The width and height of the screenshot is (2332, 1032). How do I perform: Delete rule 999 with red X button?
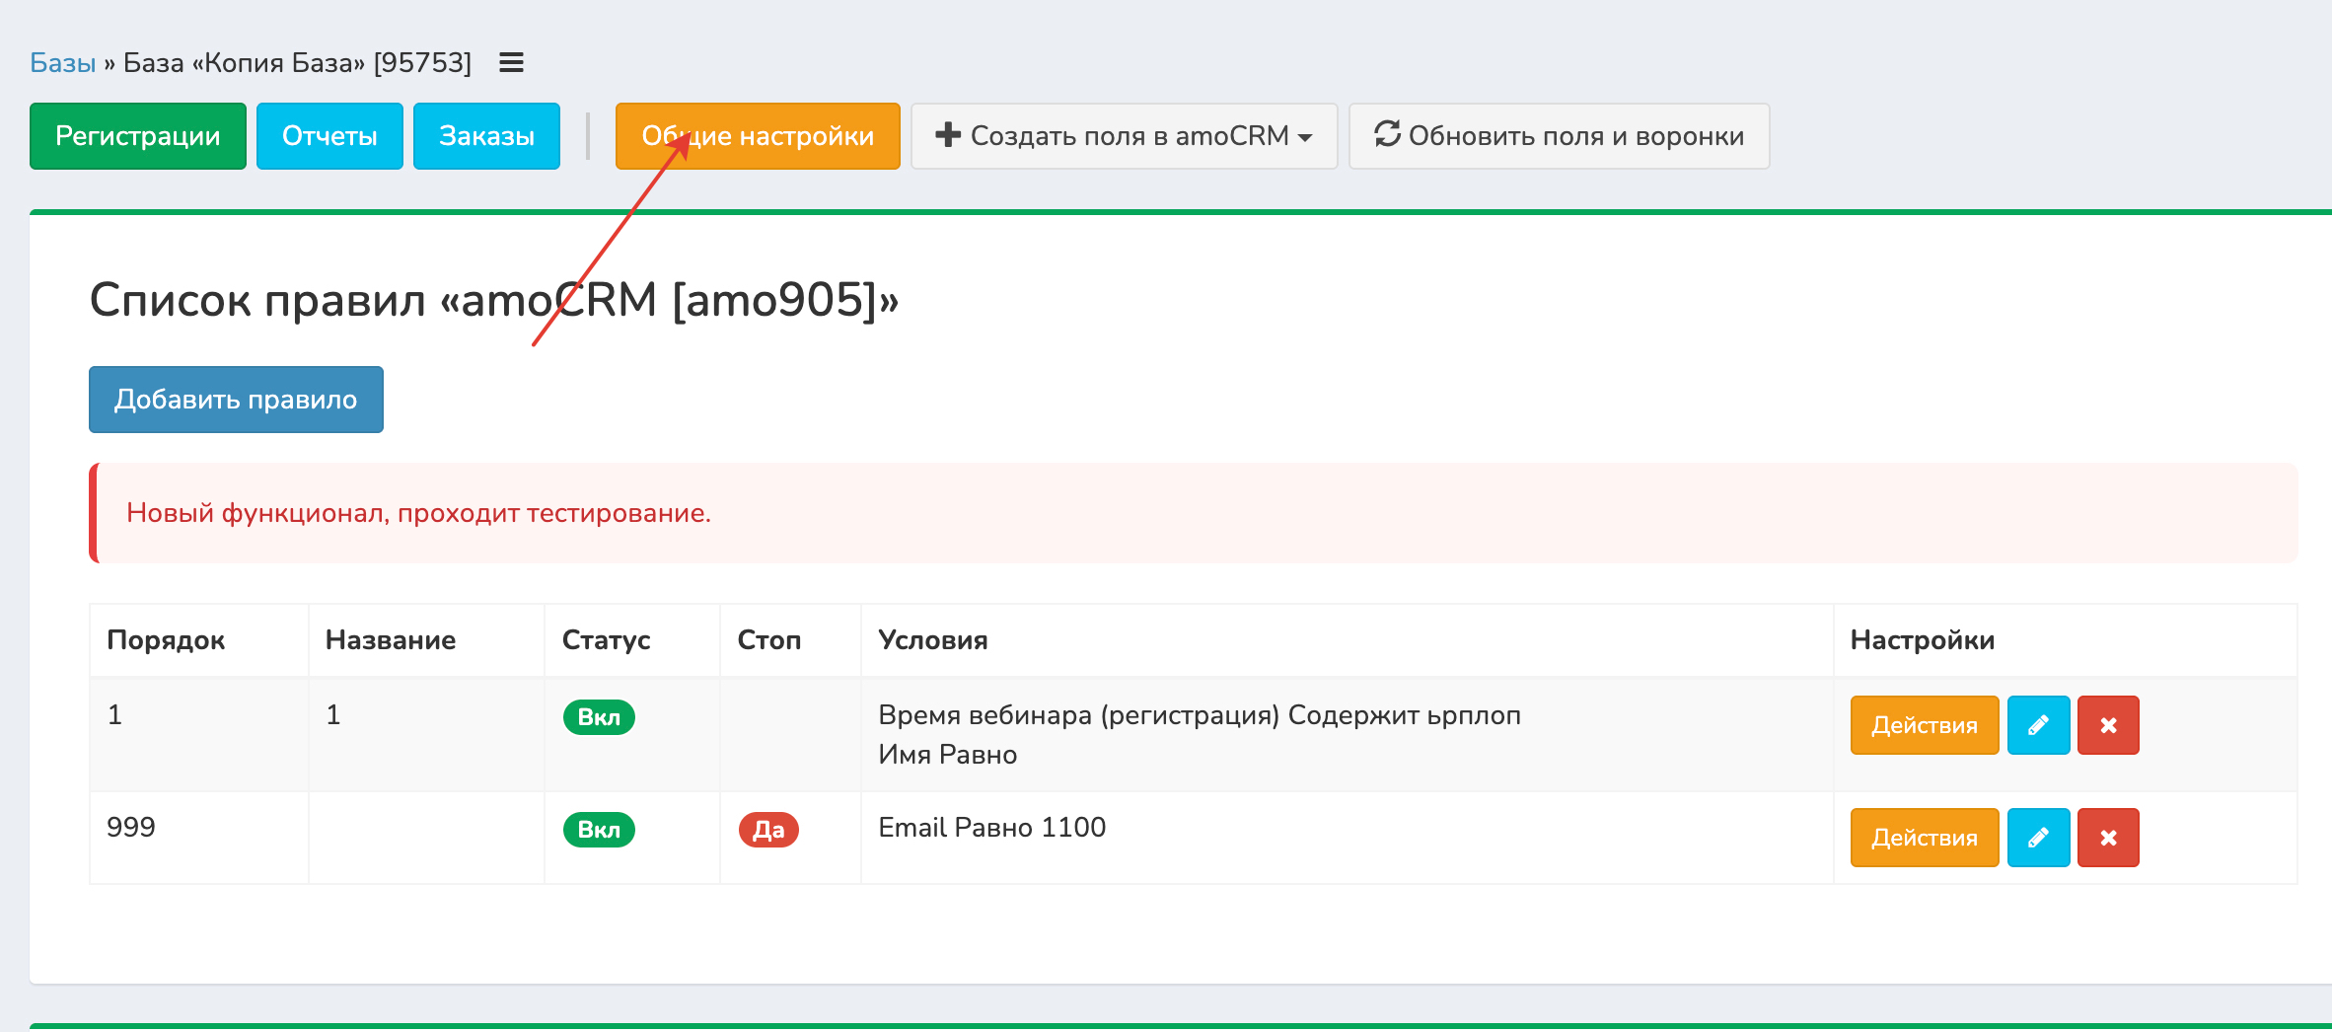[2108, 838]
